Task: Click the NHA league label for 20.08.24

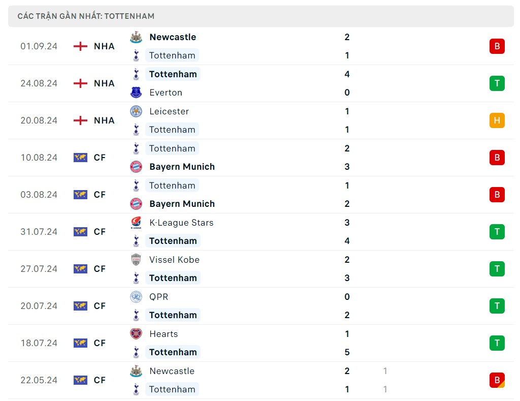Action: tap(104, 120)
